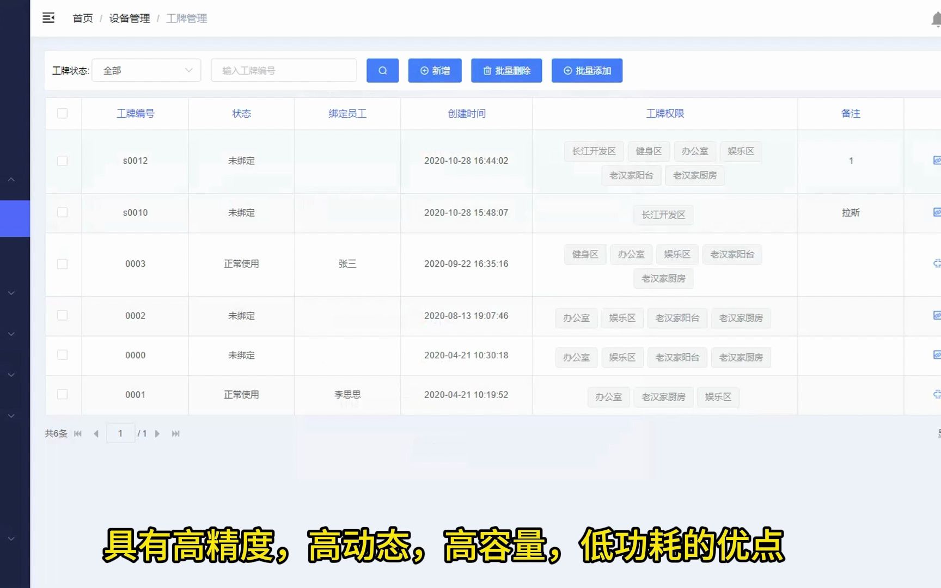
Task: Click the 工牌编号 column header
Action: [136, 113]
